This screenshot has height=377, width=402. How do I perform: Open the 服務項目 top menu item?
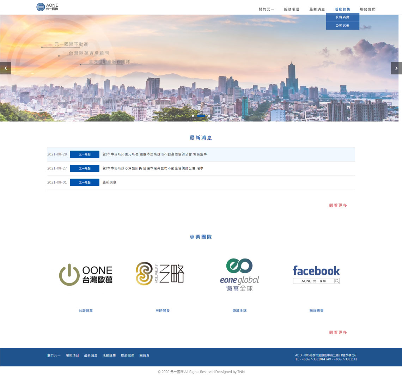click(292, 9)
